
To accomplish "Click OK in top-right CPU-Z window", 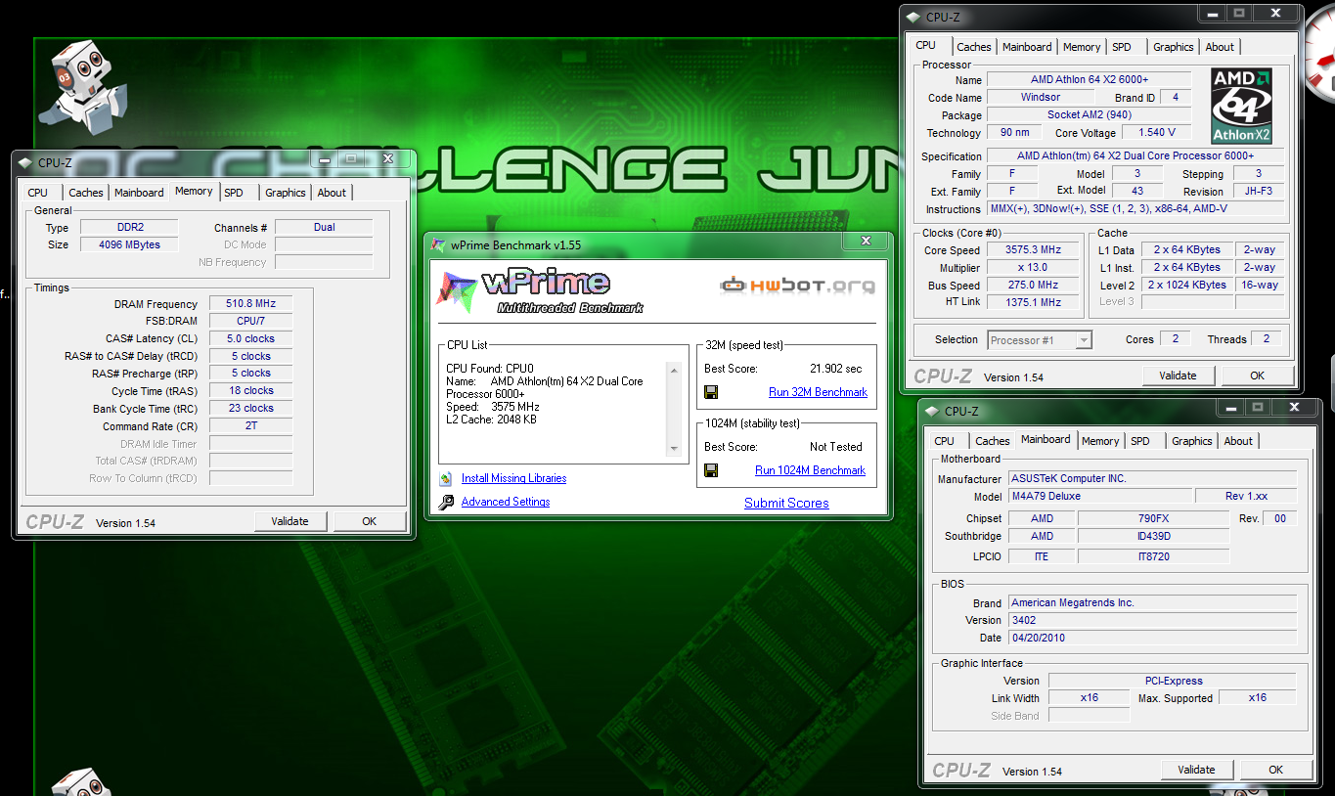I will [x=1257, y=376].
